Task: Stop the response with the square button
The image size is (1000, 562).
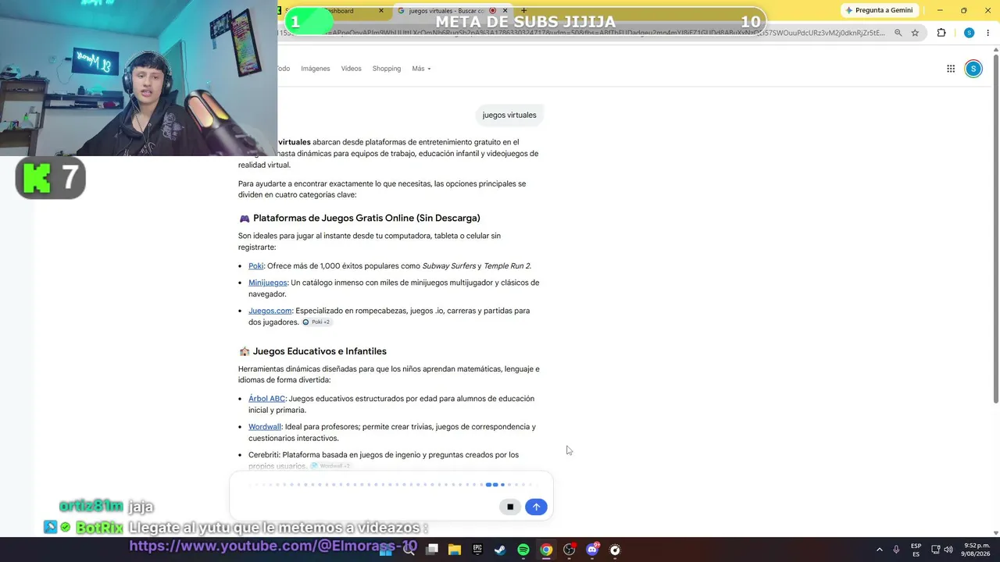Action: (510, 507)
